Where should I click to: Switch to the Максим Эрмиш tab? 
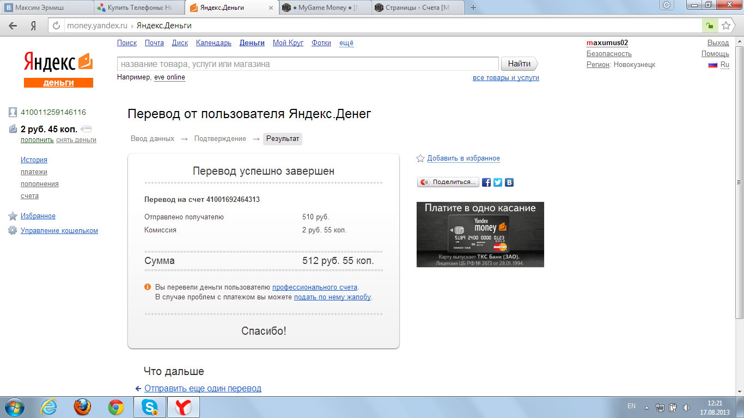point(47,8)
